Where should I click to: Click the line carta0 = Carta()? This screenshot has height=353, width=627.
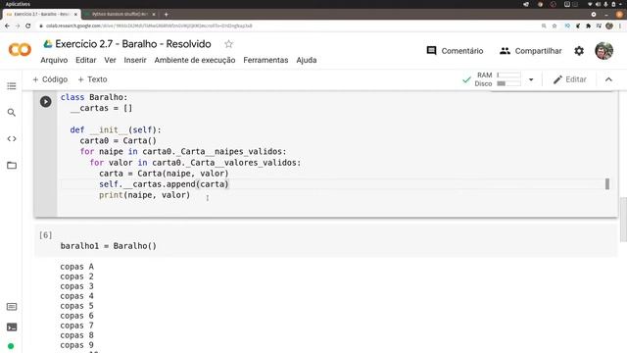118,140
